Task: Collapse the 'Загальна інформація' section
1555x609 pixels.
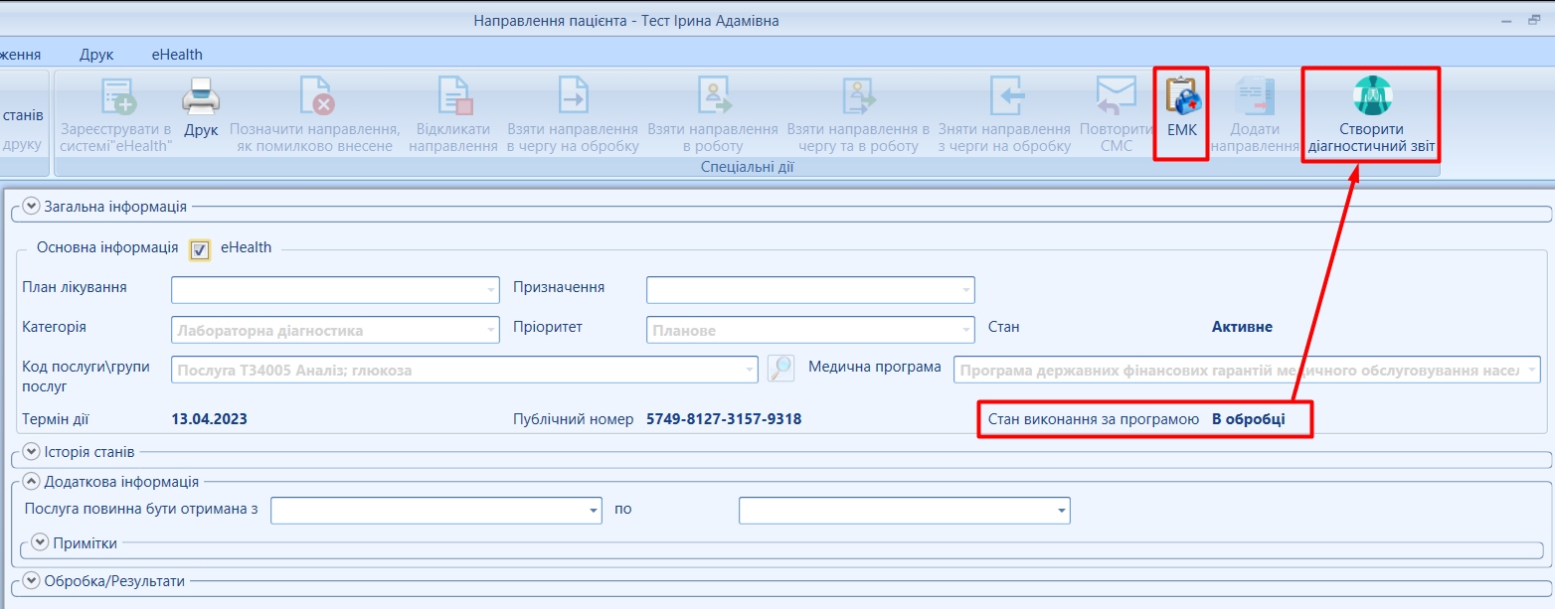Action: coord(31,207)
